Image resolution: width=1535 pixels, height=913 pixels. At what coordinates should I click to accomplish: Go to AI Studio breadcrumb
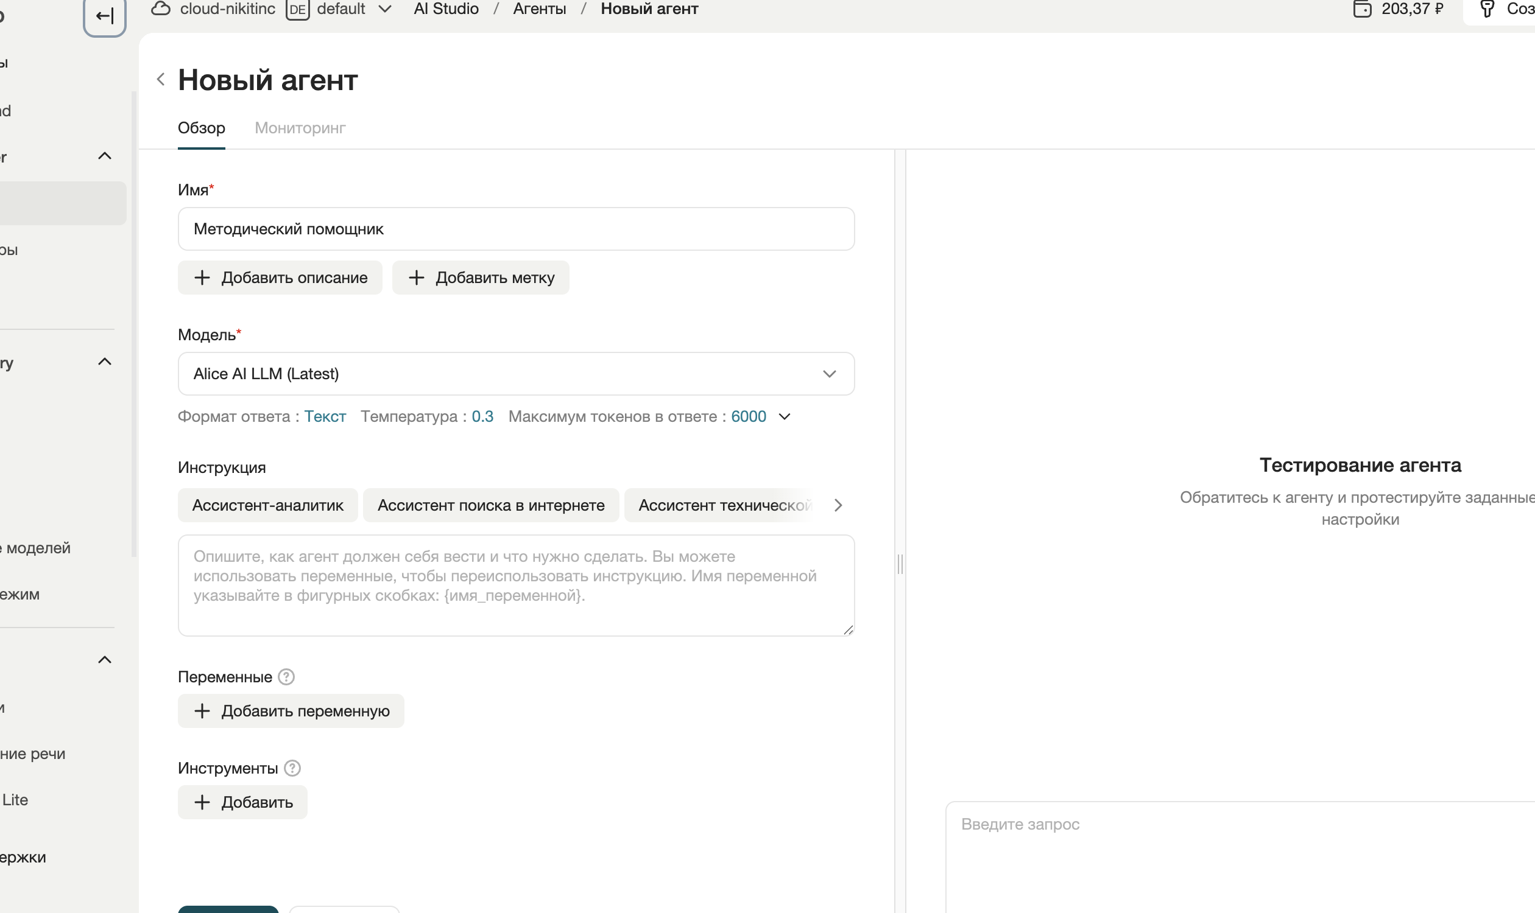[x=446, y=9]
